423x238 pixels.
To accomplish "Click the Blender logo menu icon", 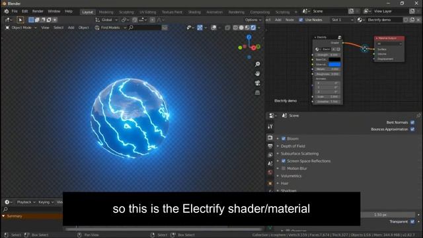I will 6,11.
